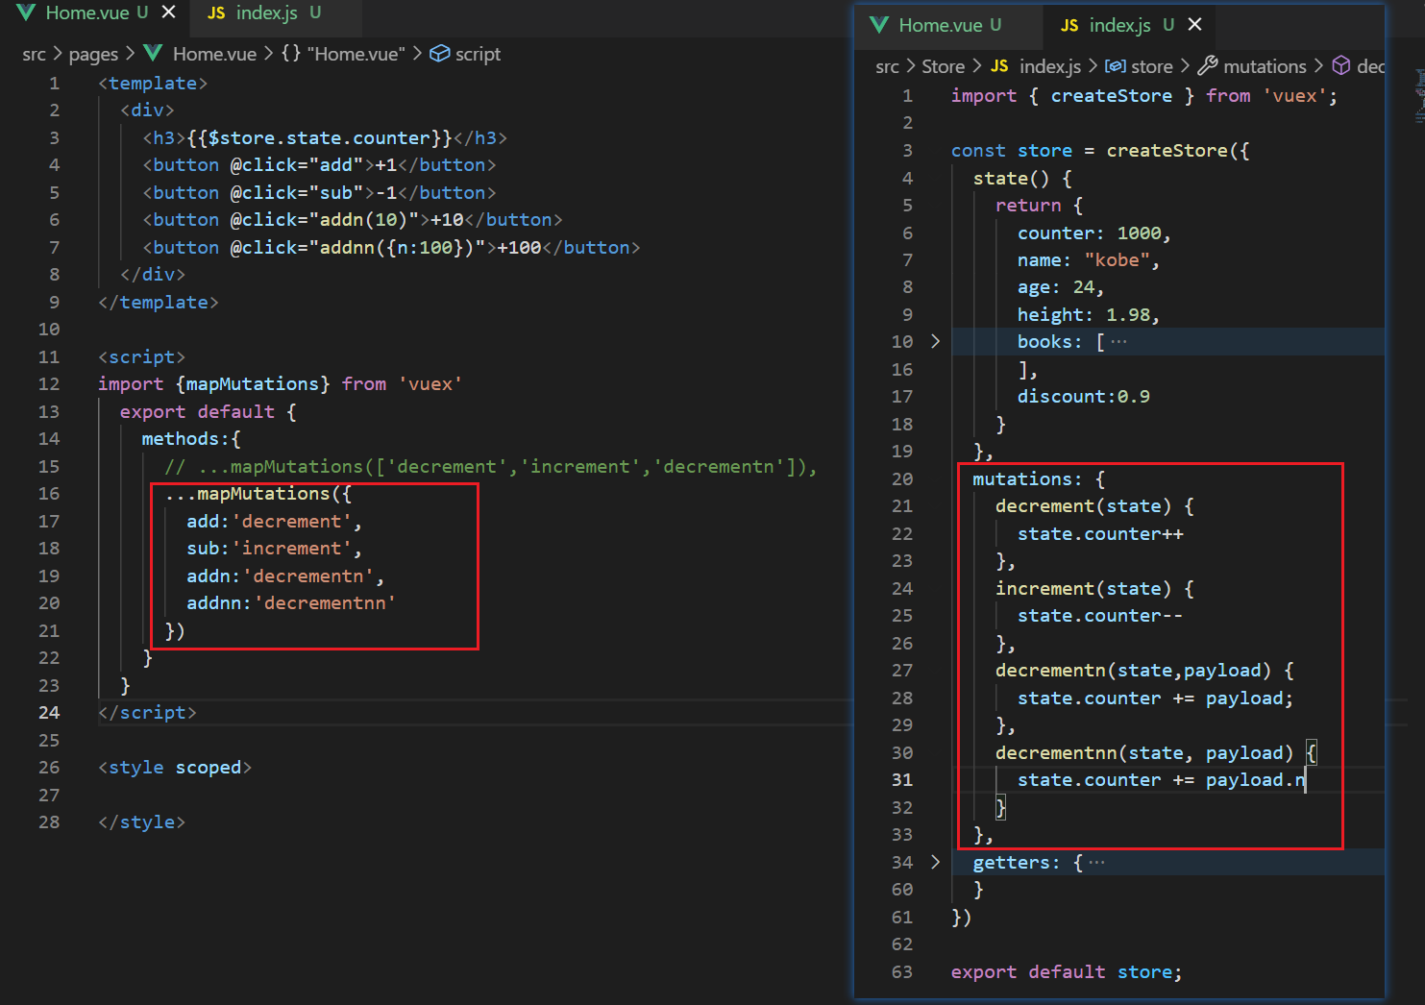Unfold ellipsis after "books: ["
This screenshot has height=1005, width=1425.
(1118, 342)
